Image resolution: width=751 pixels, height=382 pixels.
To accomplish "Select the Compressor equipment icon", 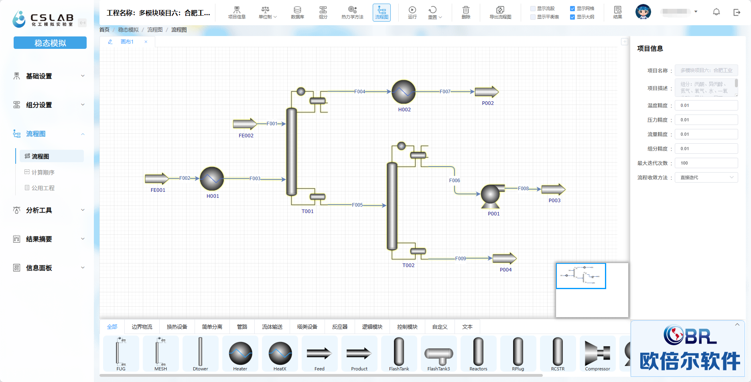I will pyautogui.click(x=597, y=354).
